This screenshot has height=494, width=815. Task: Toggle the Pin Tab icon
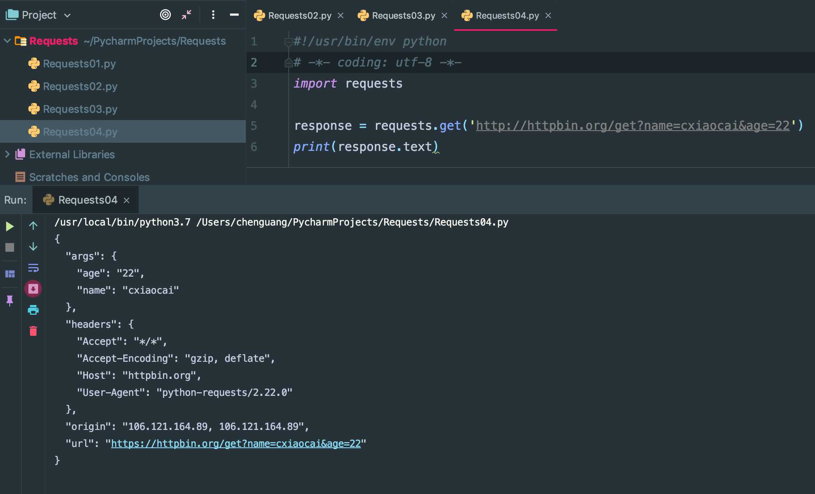tap(10, 301)
